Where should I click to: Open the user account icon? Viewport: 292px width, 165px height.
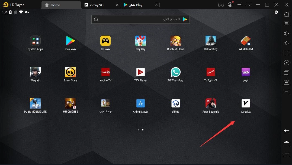pyautogui.click(x=230, y=5)
